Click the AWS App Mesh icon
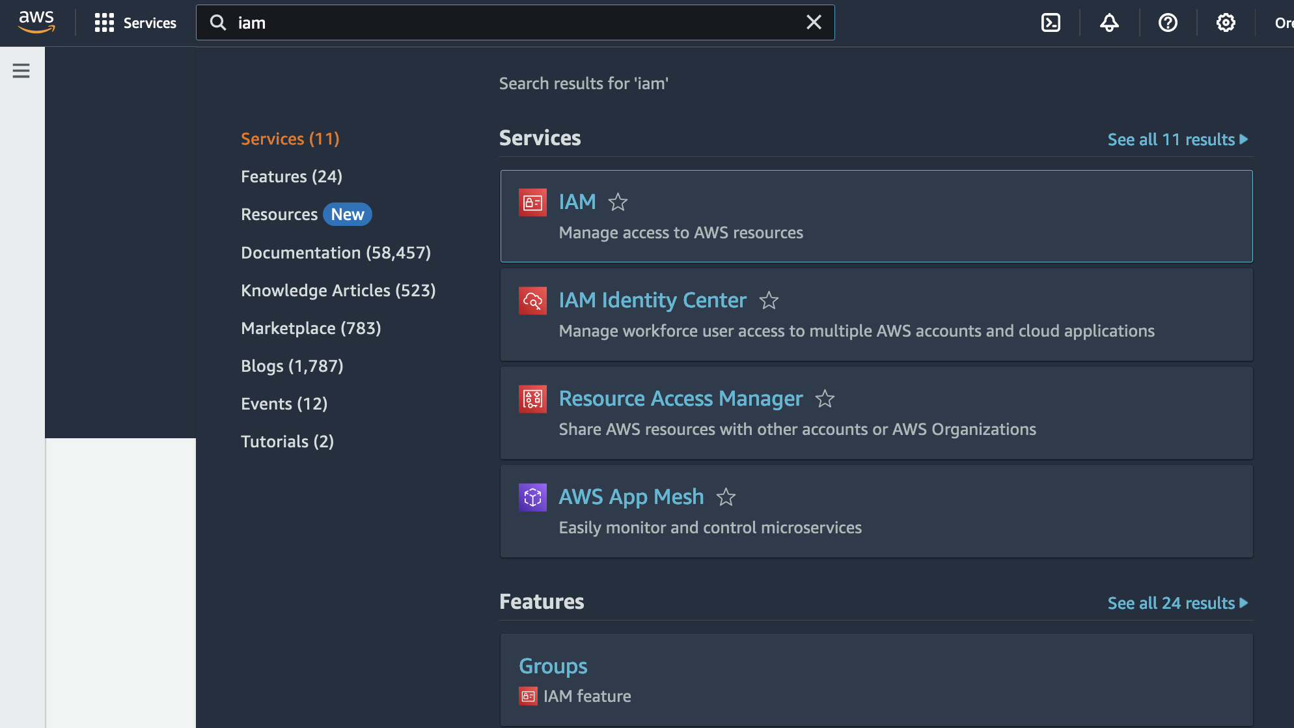 tap(532, 497)
